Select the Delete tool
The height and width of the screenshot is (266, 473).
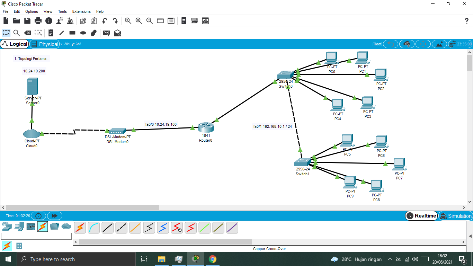28,33
